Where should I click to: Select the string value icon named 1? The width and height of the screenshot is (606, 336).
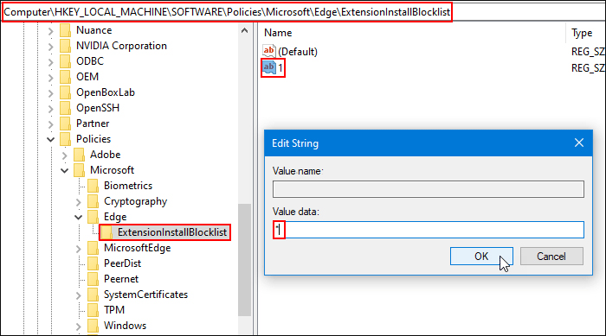click(x=269, y=68)
